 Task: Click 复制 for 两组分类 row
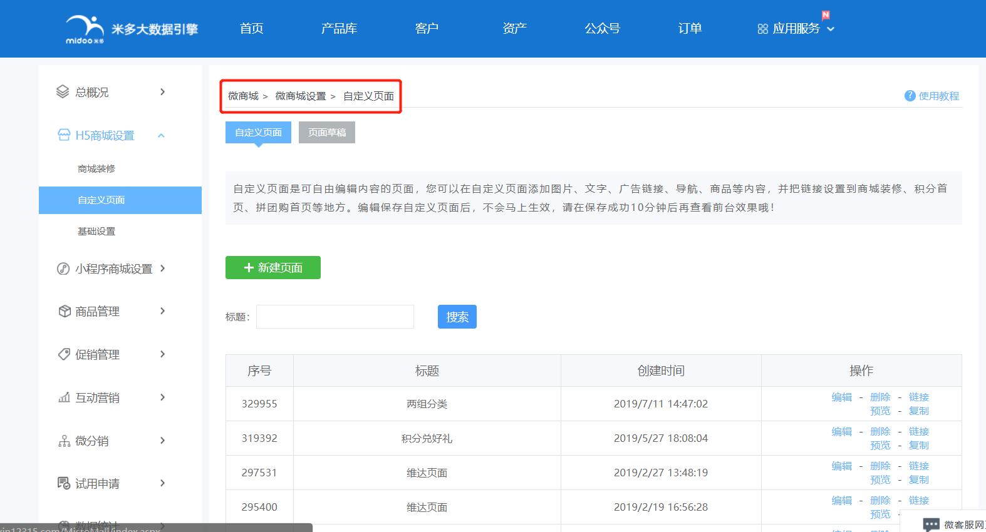point(919,411)
